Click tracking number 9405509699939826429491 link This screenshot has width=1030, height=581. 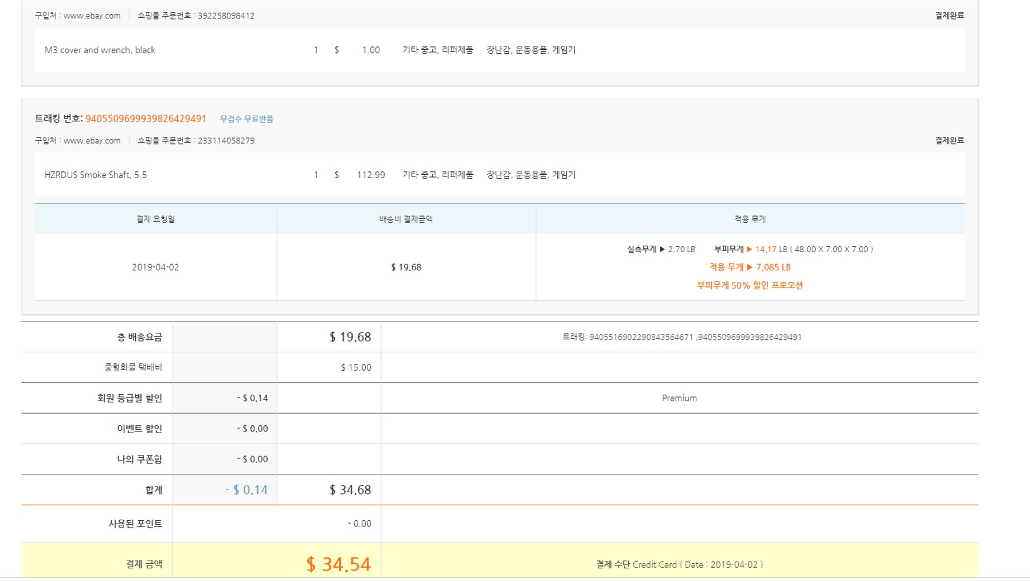tap(146, 119)
